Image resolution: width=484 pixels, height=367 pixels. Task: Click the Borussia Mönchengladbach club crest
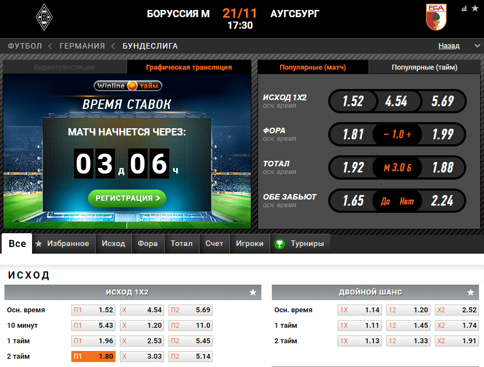[44, 17]
